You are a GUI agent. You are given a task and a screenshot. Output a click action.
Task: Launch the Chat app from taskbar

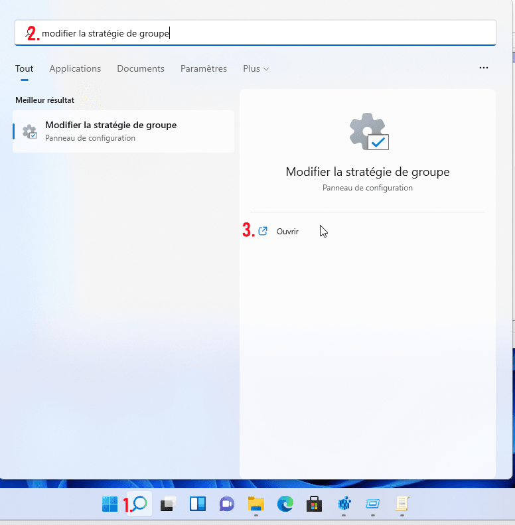(x=227, y=504)
